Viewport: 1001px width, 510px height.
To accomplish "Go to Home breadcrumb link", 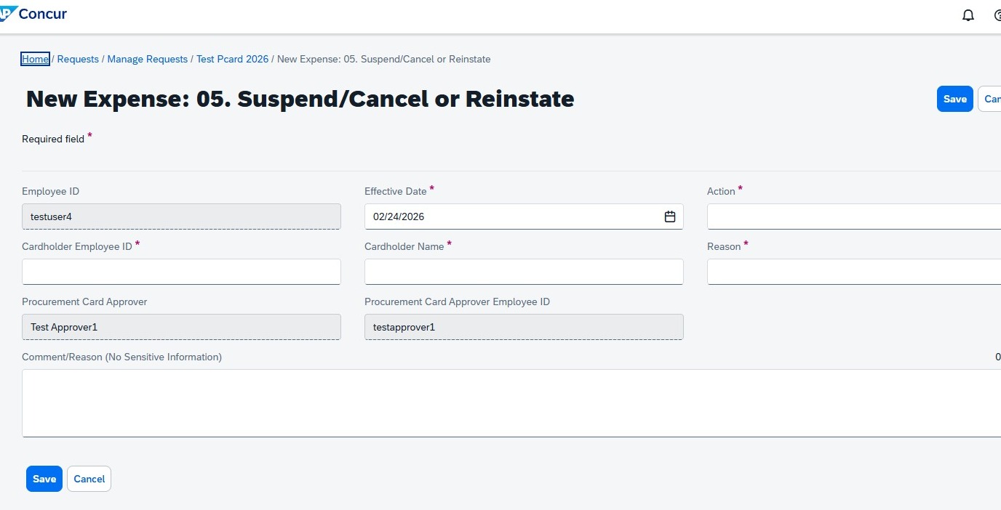I will coord(35,59).
